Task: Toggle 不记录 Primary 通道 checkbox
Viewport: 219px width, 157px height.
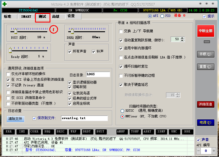Action: tap(8, 85)
